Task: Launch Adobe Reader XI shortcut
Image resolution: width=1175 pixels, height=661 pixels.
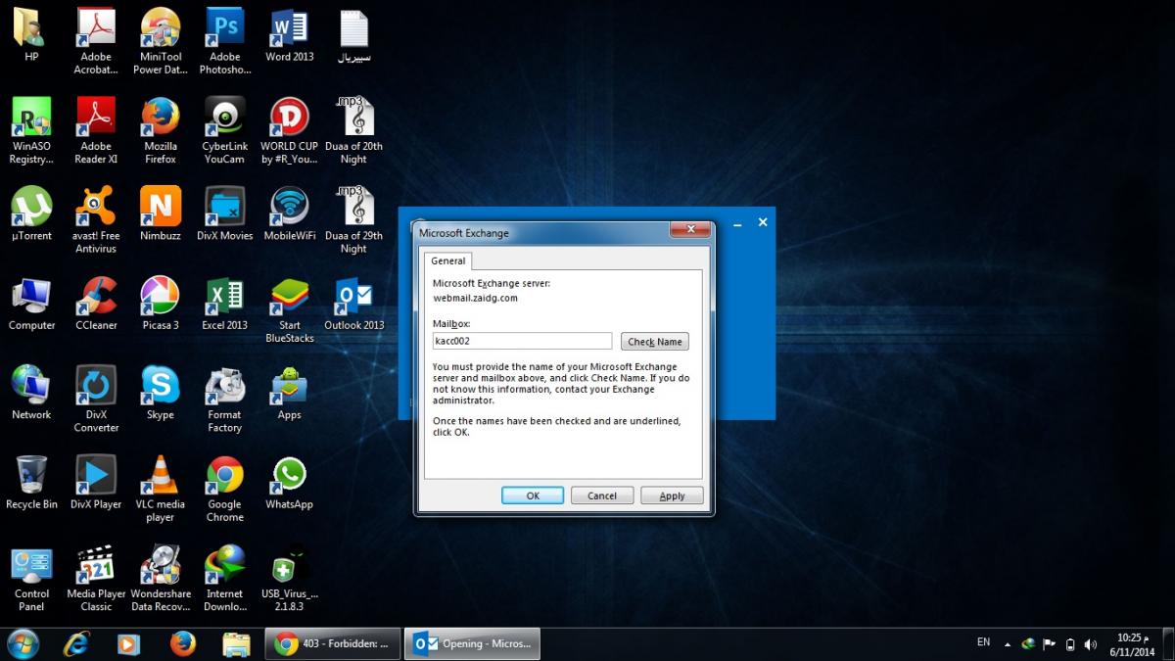Action: tap(96, 131)
